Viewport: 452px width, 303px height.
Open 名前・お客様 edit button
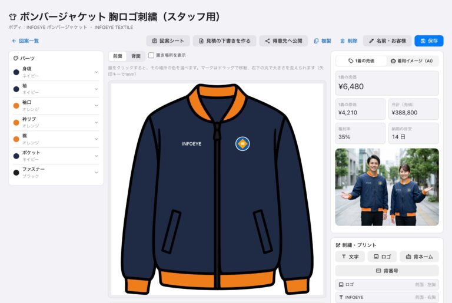coord(387,41)
